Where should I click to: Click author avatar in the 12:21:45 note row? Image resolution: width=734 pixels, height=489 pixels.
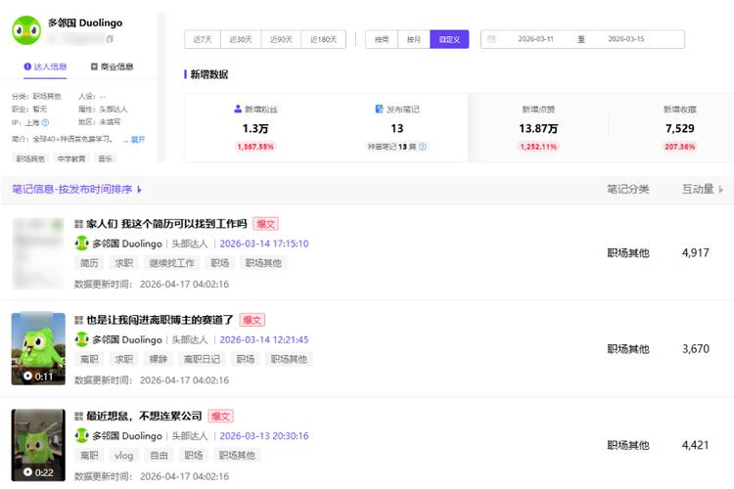point(81,339)
